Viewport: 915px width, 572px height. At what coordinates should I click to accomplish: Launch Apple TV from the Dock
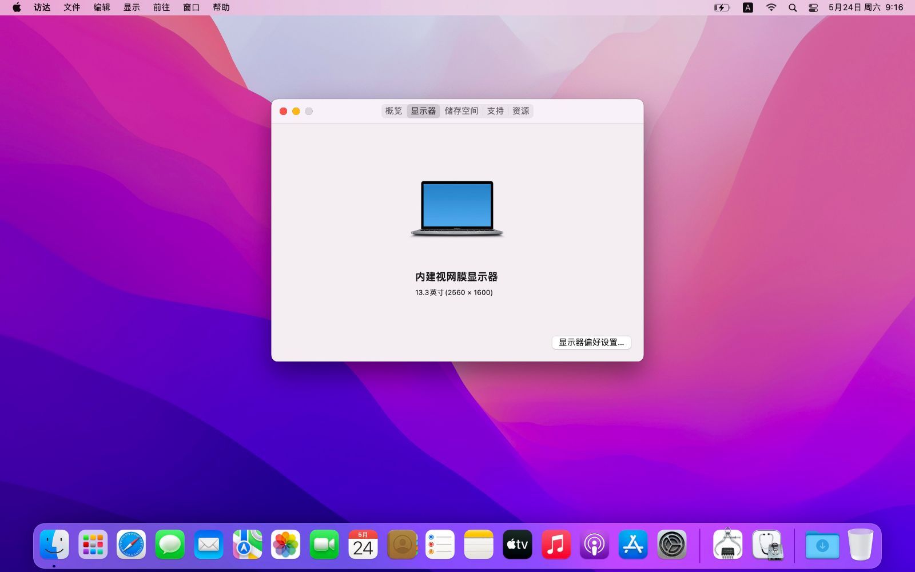[x=517, y=545]
